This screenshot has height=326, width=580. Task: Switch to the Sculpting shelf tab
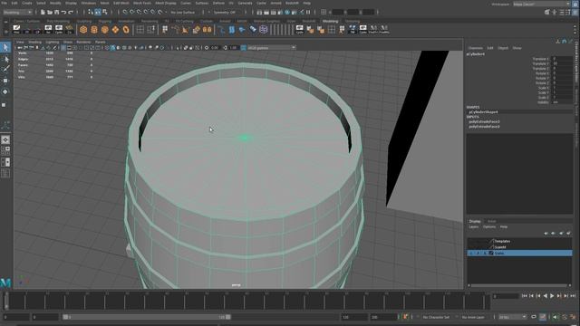[84, 21]
